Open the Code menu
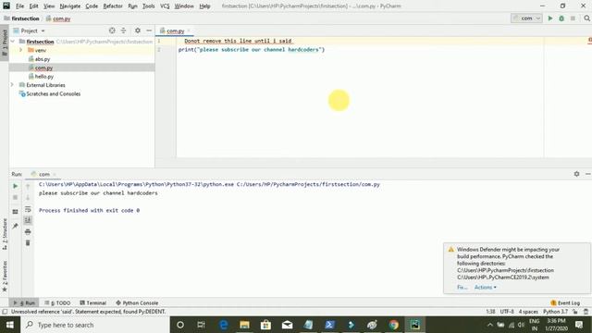The height and width of the screenshot is (333, 592). tap(92, 6)
